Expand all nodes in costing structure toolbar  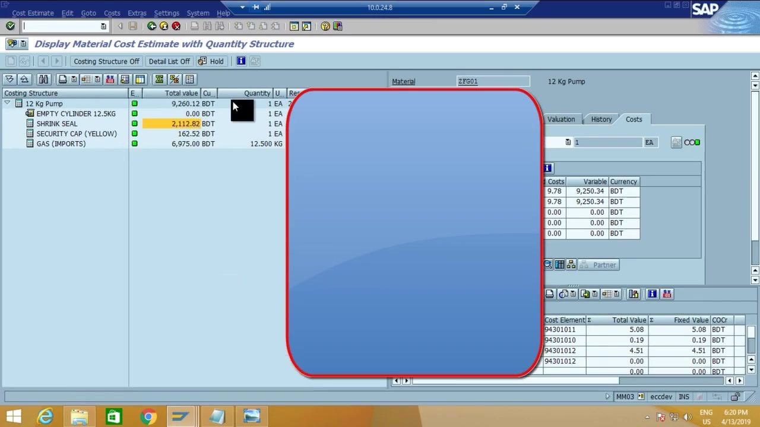[10, 79]
